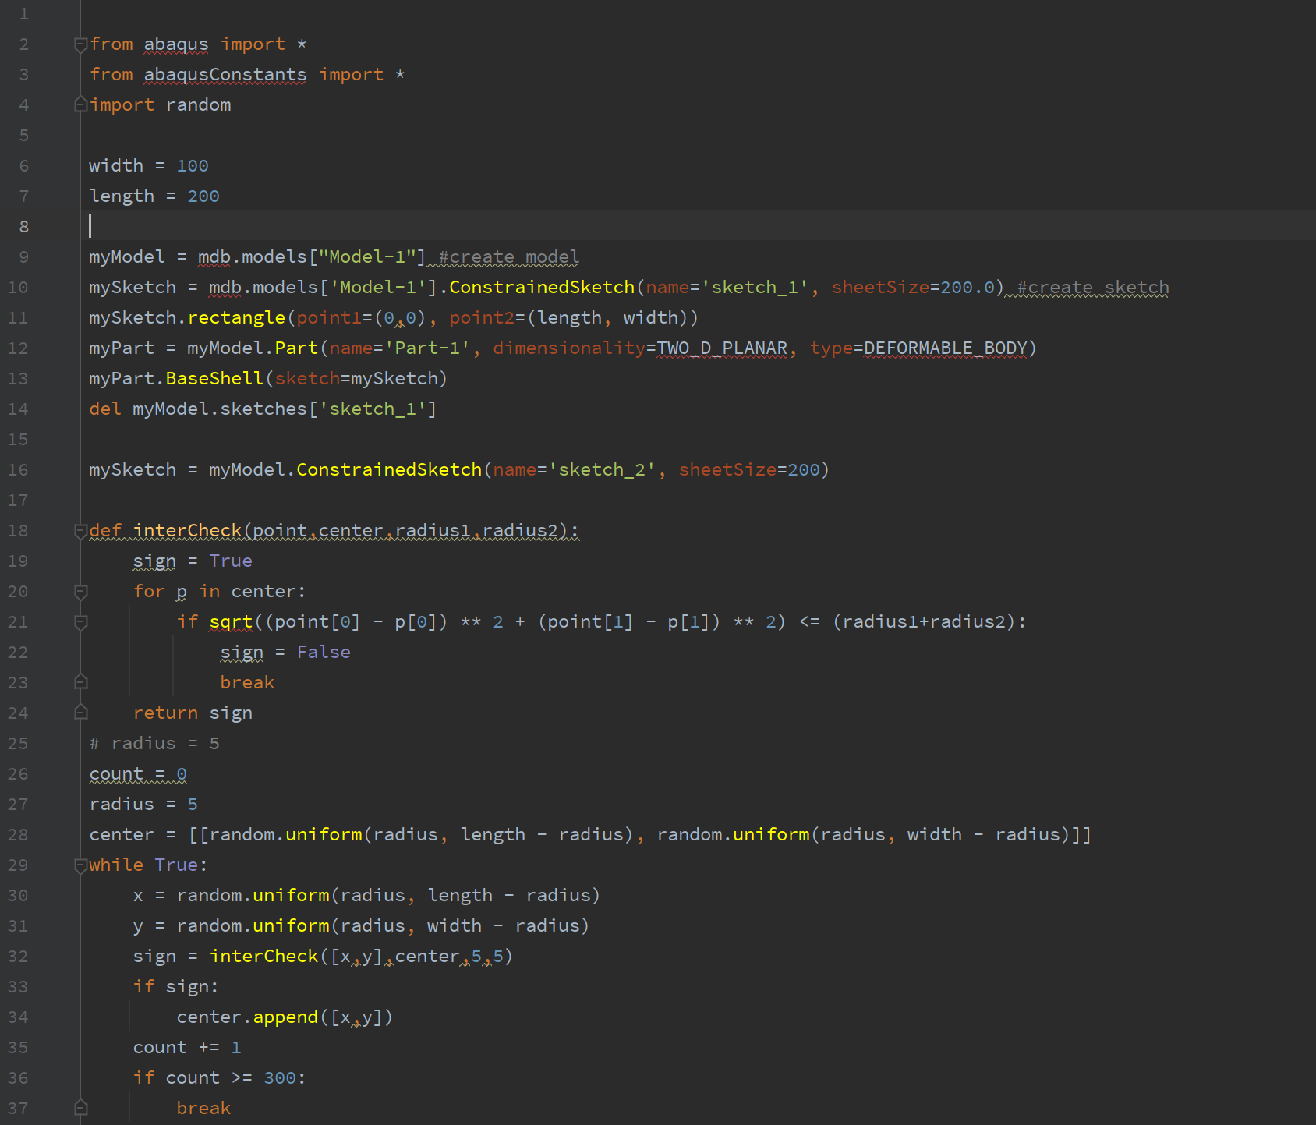The image size is (1316, 1125).
Task: Click 'count += 1' on line 35
Action: coord(187,1047)
